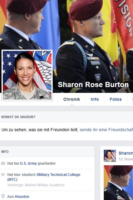Click the U.S. Army workplace link

coord(28,163)
